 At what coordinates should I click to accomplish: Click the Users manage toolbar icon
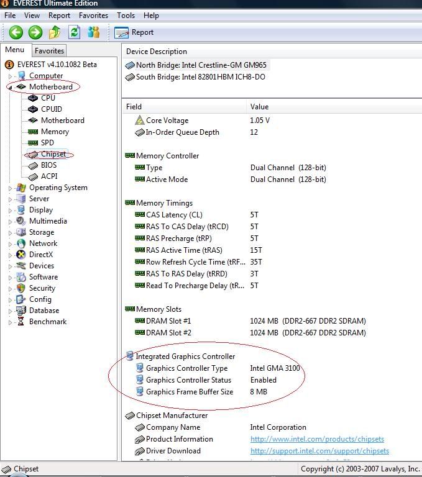[93, 32]
